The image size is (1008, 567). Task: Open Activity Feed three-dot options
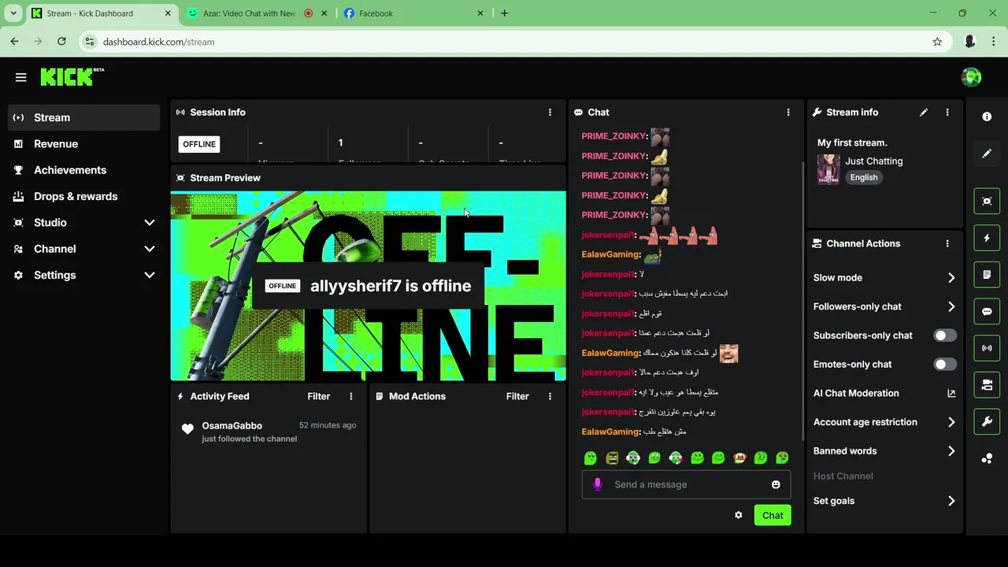[x=351, y=396]
